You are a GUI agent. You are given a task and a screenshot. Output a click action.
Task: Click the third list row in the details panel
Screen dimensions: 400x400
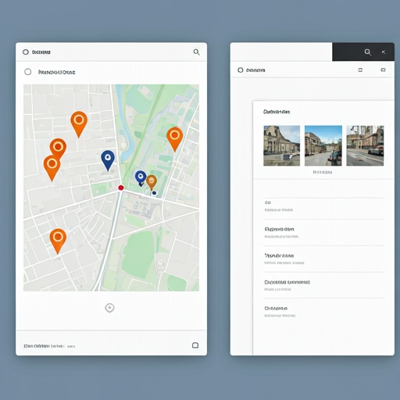click(324, 259)
